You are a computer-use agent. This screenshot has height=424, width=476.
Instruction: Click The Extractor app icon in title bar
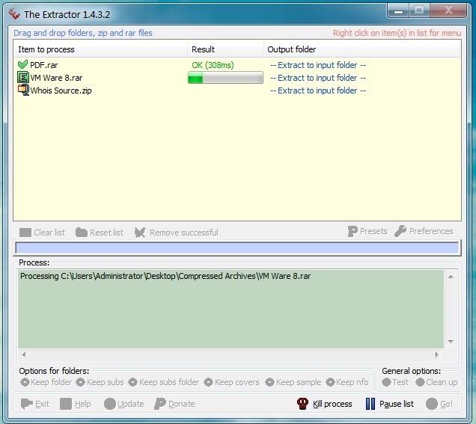14,14
